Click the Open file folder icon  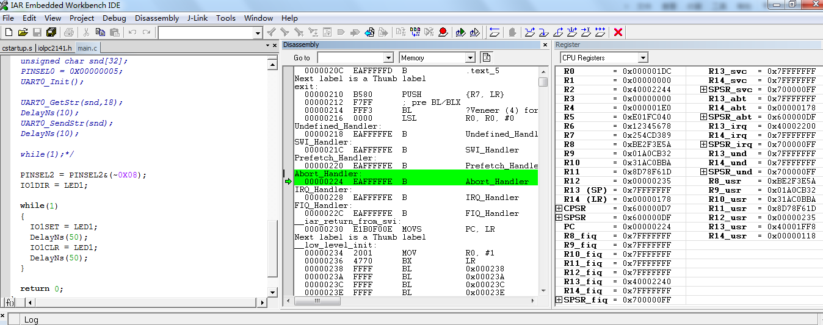(23, 32)
